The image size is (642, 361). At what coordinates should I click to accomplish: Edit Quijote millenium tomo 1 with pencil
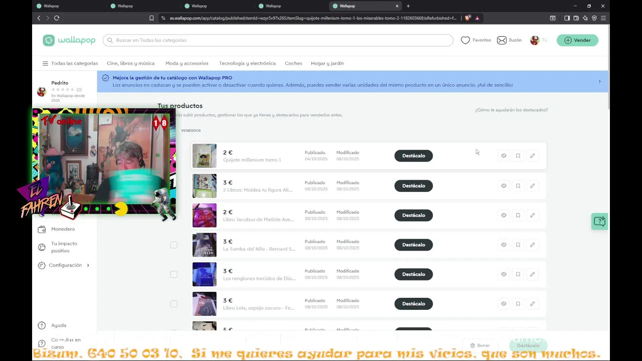point(532,156)
